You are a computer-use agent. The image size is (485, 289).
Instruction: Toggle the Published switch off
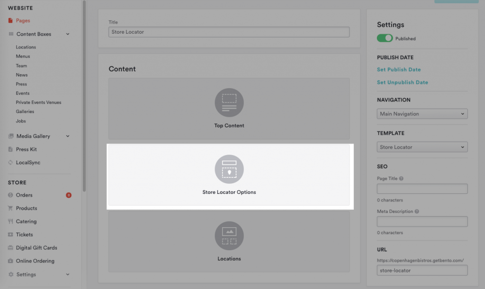(x=385, y=38)
